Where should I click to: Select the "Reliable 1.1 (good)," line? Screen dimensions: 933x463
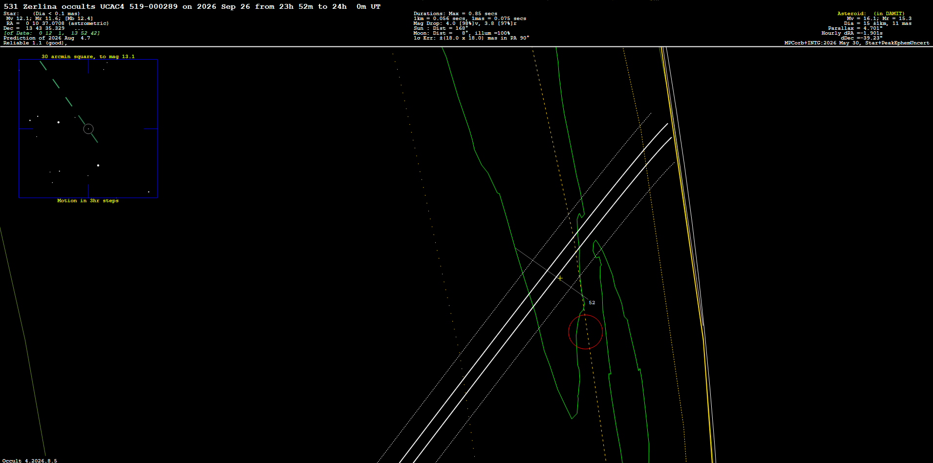click(x=35, y=43)
